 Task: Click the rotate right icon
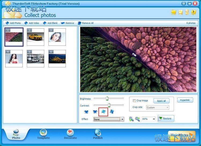95,112
